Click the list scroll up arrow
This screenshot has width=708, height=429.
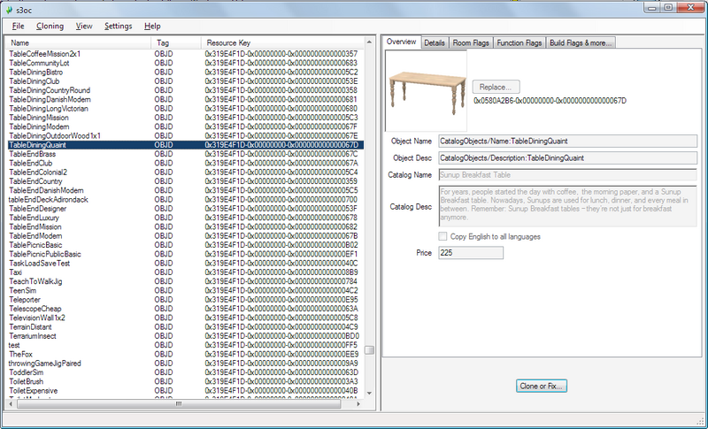tap(369, 42)
